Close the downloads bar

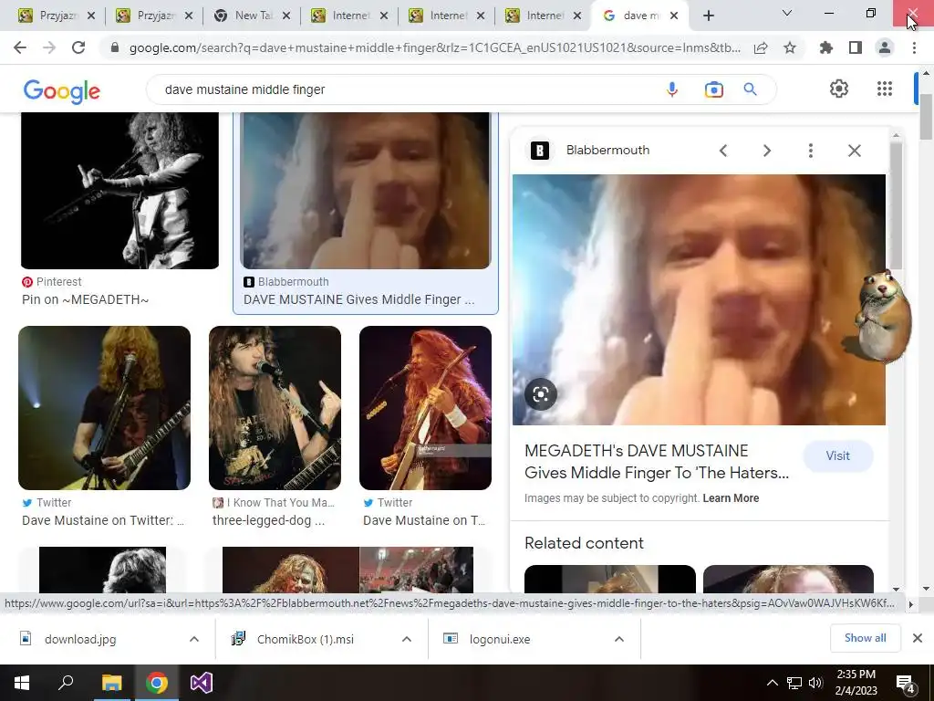tap(918, 638)
